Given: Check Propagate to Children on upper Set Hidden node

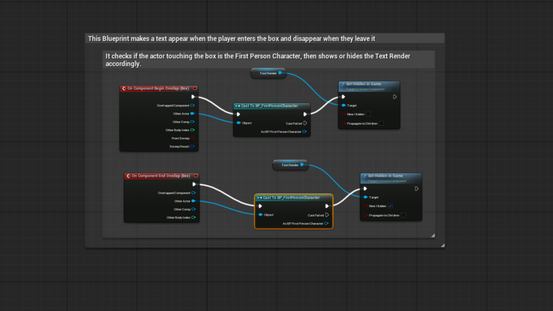Looking at the screenshot, I should [x=381, y=123].
